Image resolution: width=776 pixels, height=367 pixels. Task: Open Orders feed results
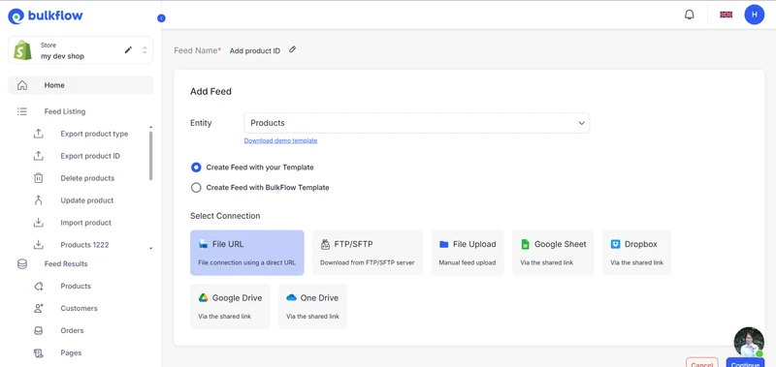72,330
